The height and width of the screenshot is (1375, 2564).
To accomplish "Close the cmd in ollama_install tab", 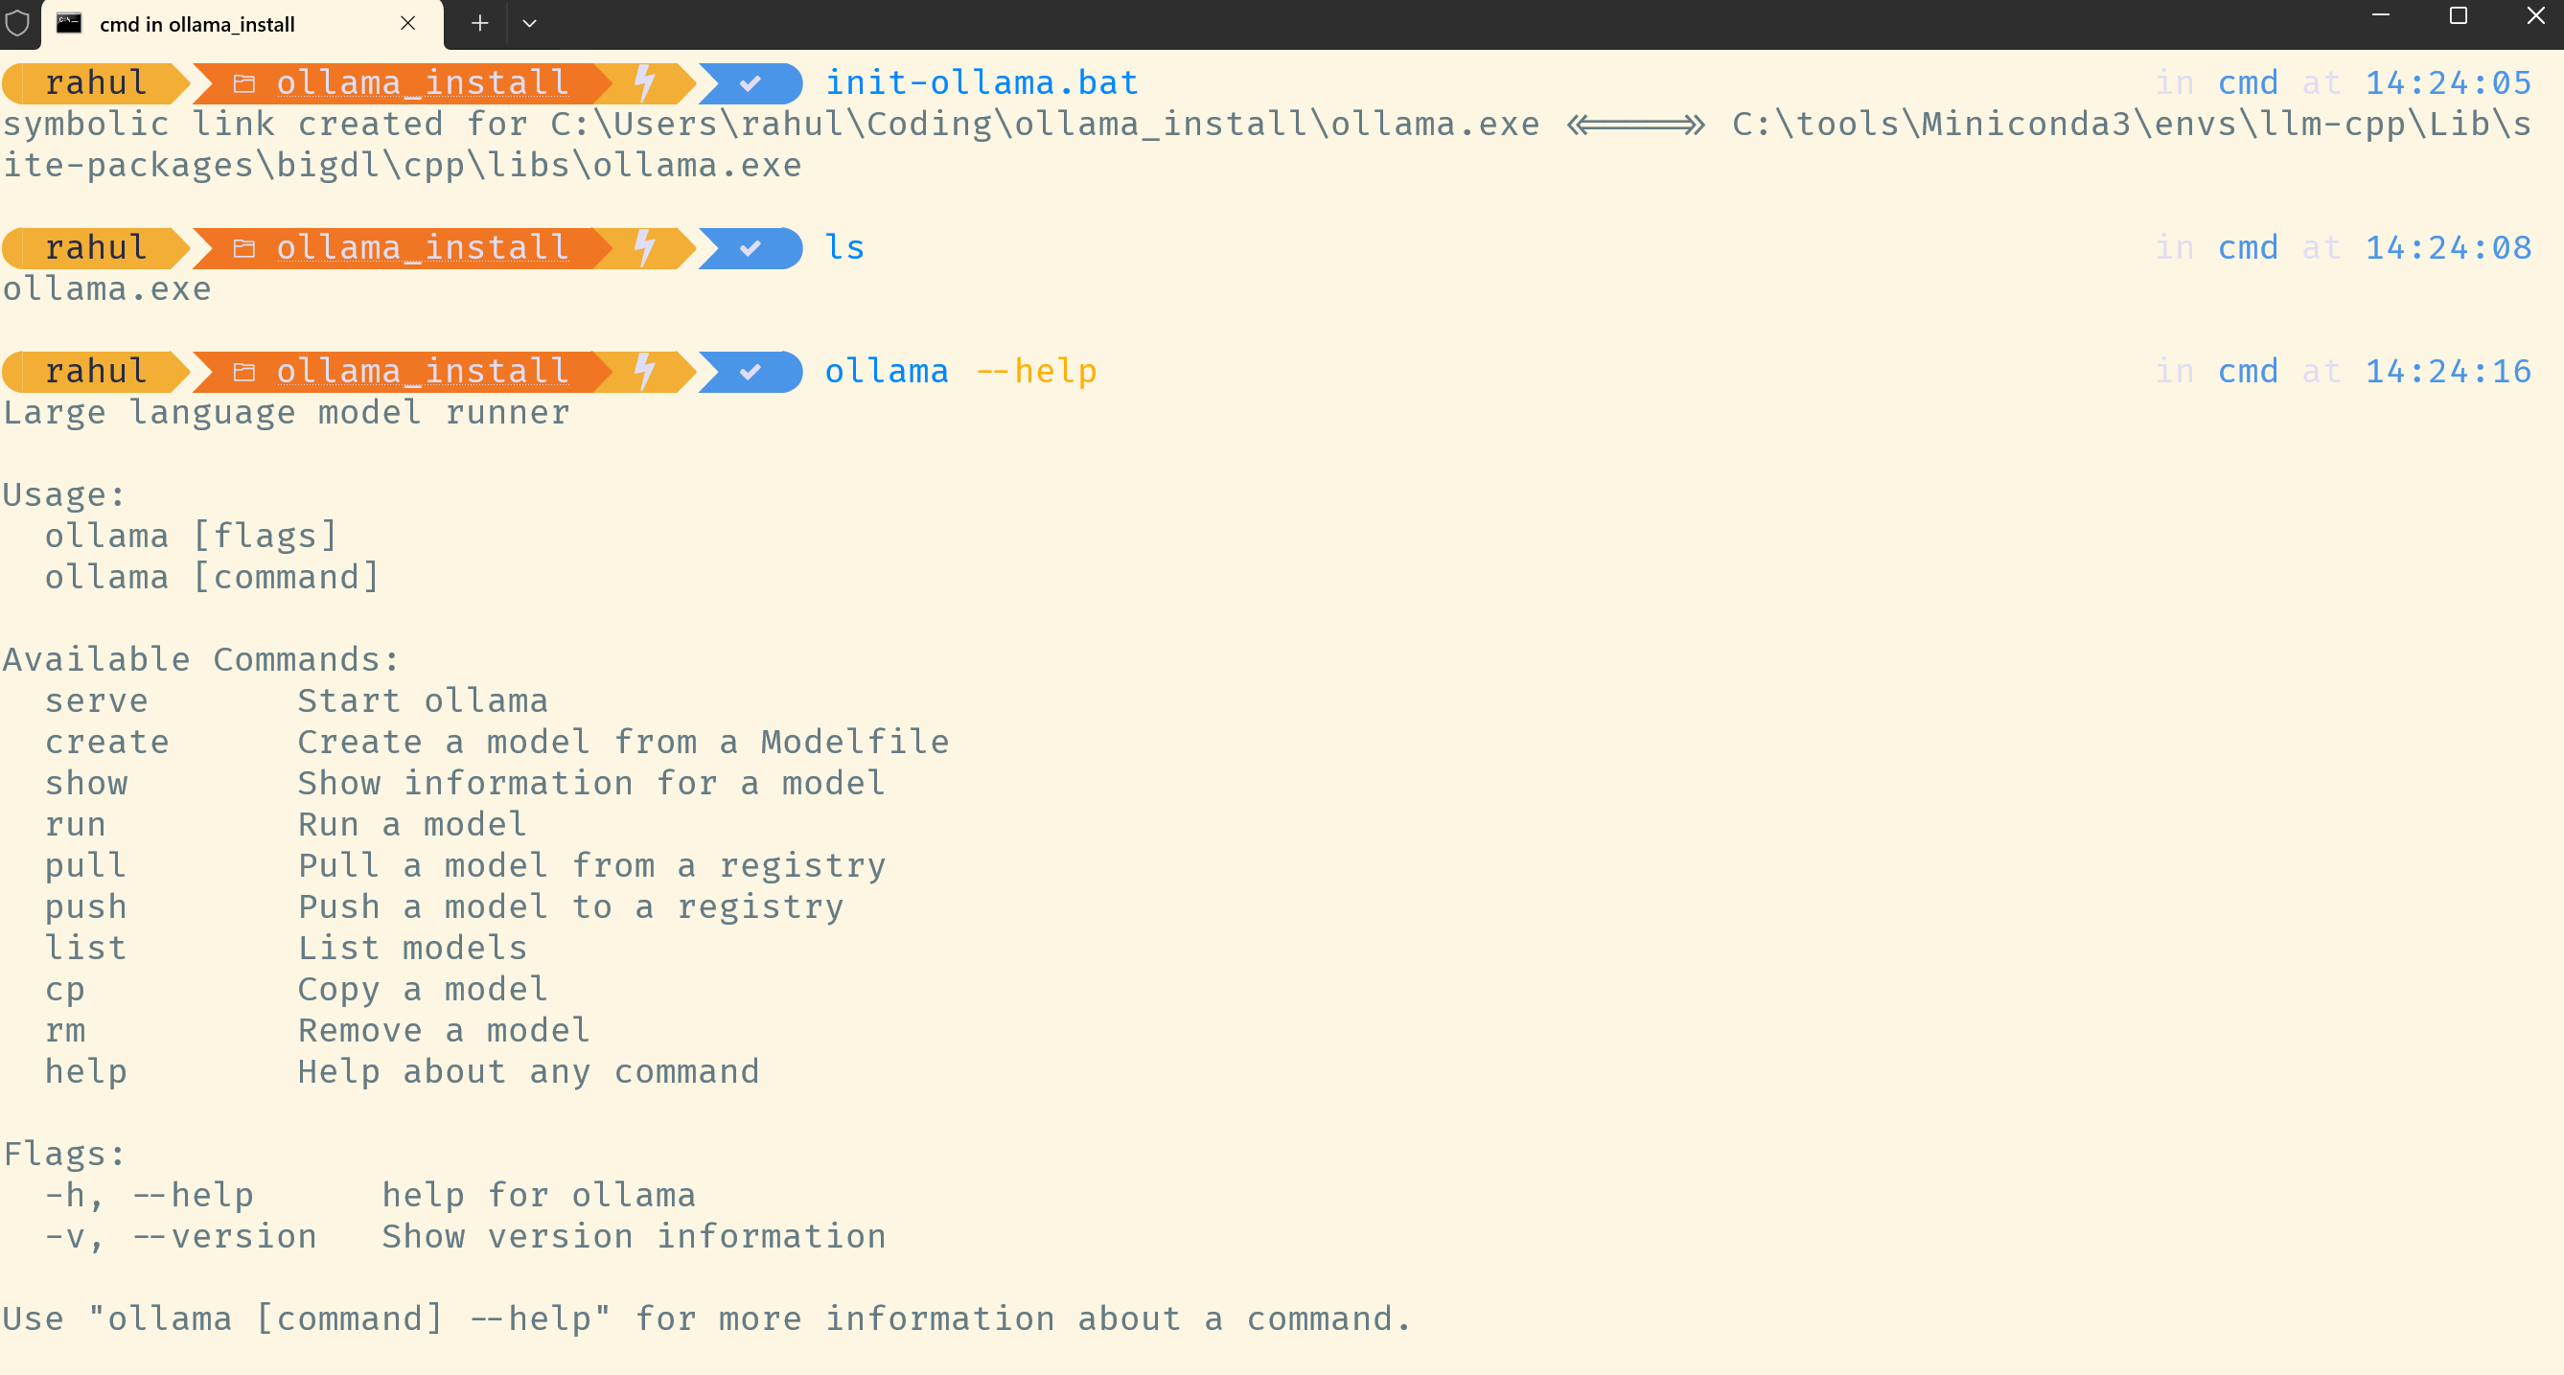I will 407,22.
